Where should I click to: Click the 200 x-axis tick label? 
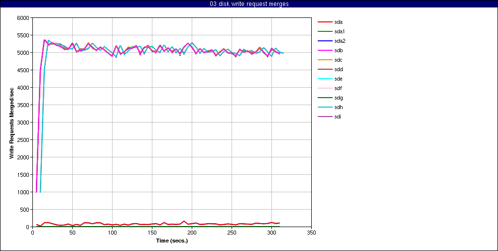tap(192, 233)
